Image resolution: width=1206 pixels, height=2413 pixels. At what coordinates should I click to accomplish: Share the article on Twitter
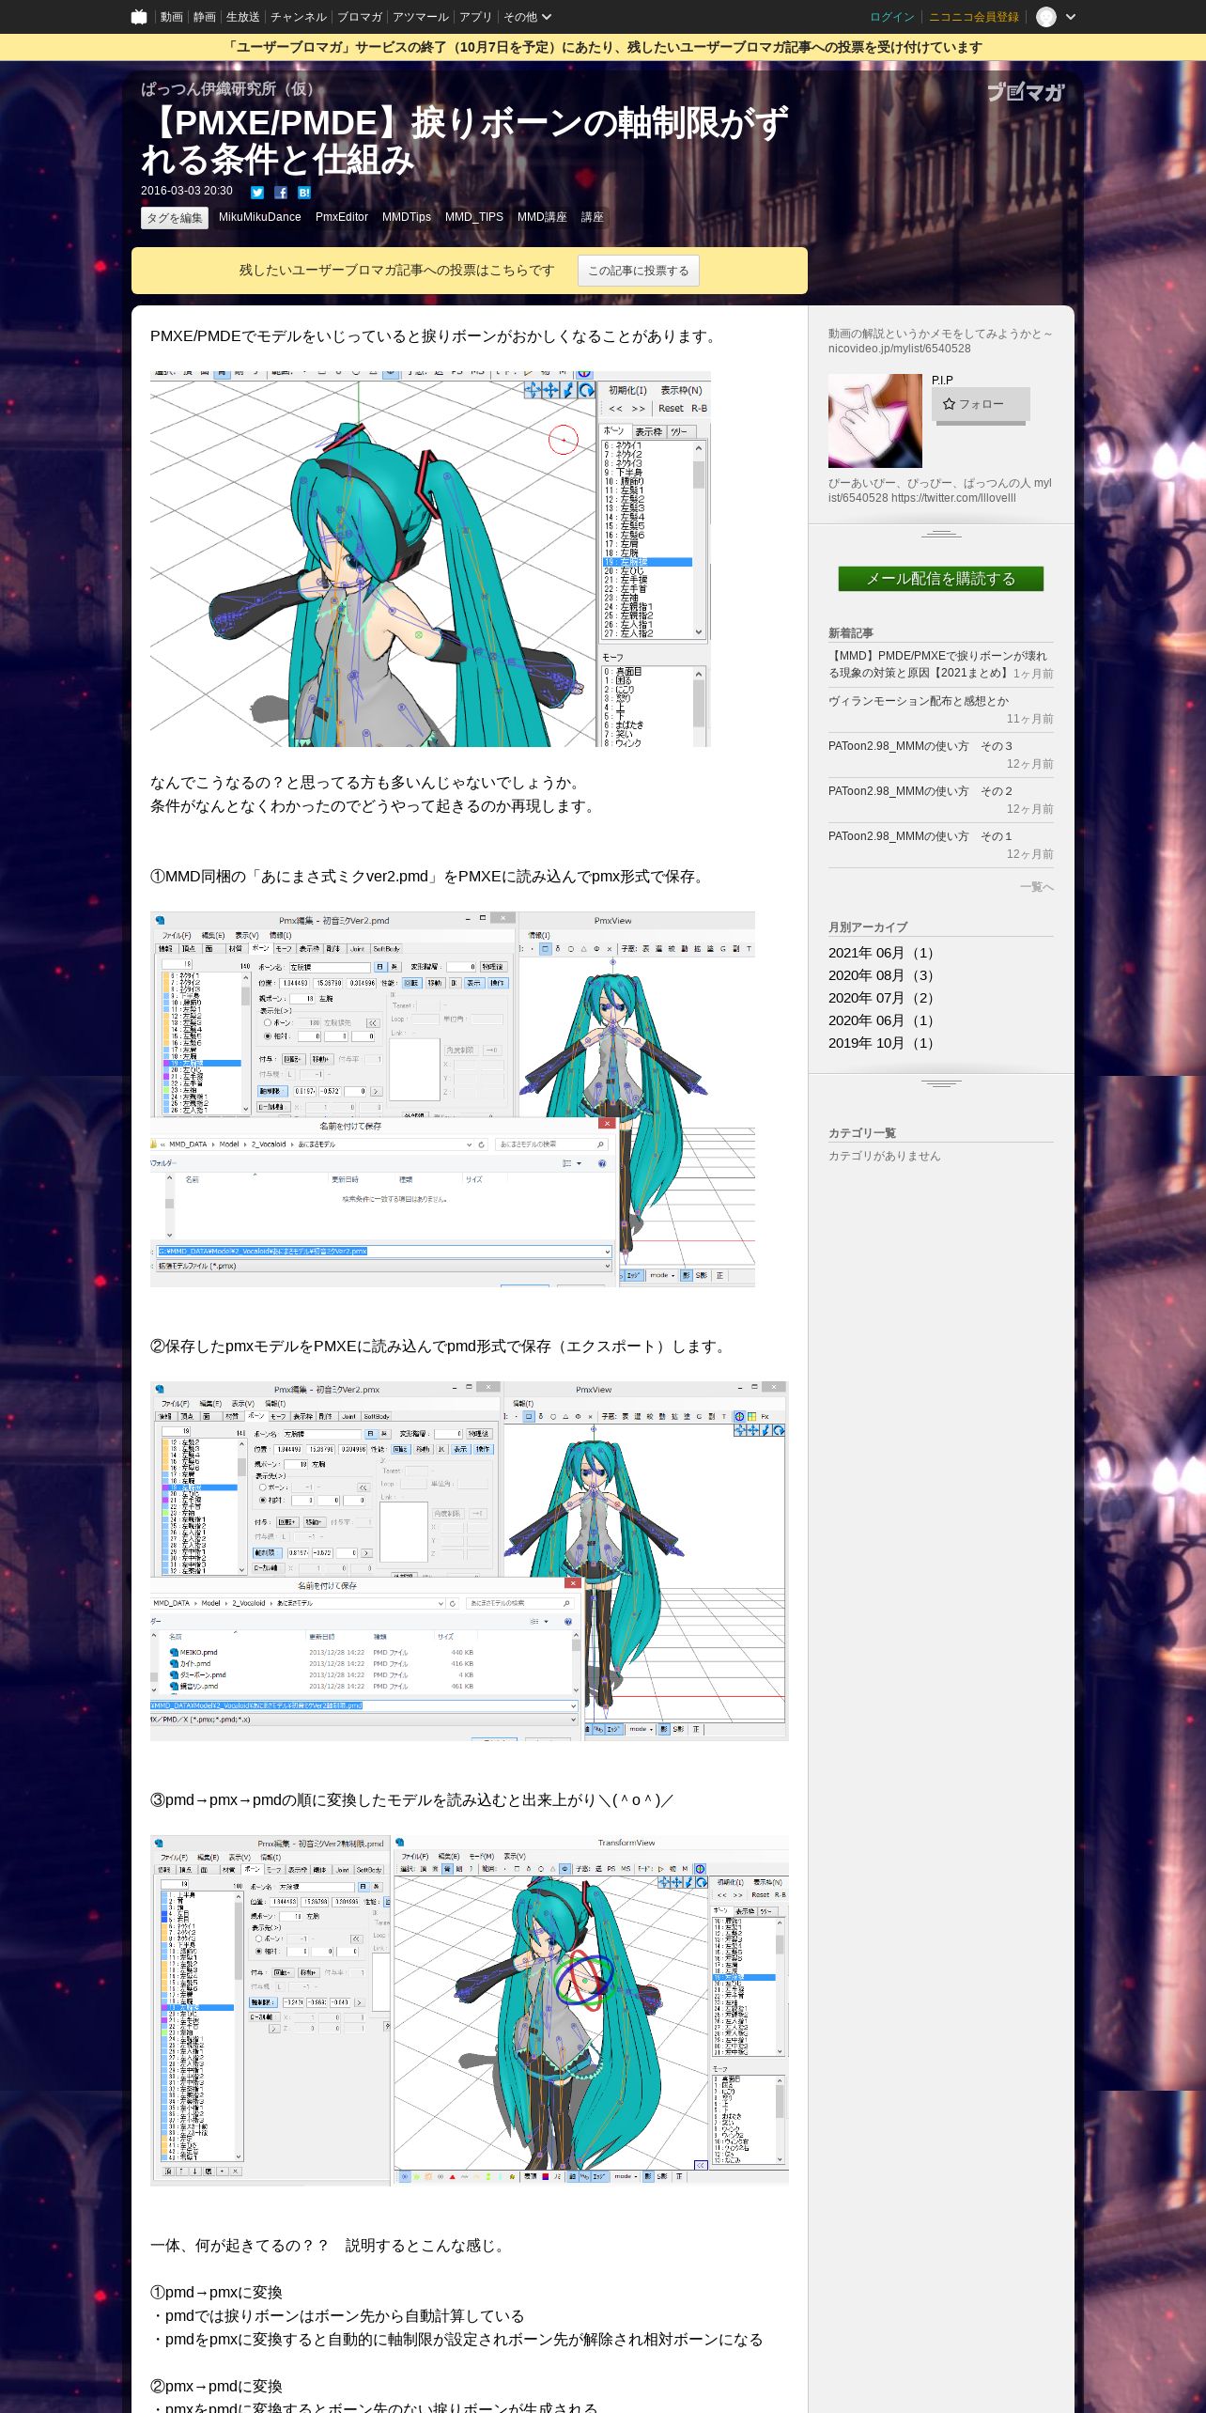pyautogui.click(x=257, y=193)
